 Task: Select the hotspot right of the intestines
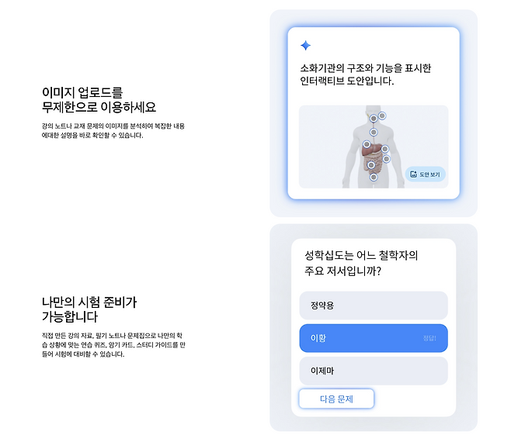(386, 159)
